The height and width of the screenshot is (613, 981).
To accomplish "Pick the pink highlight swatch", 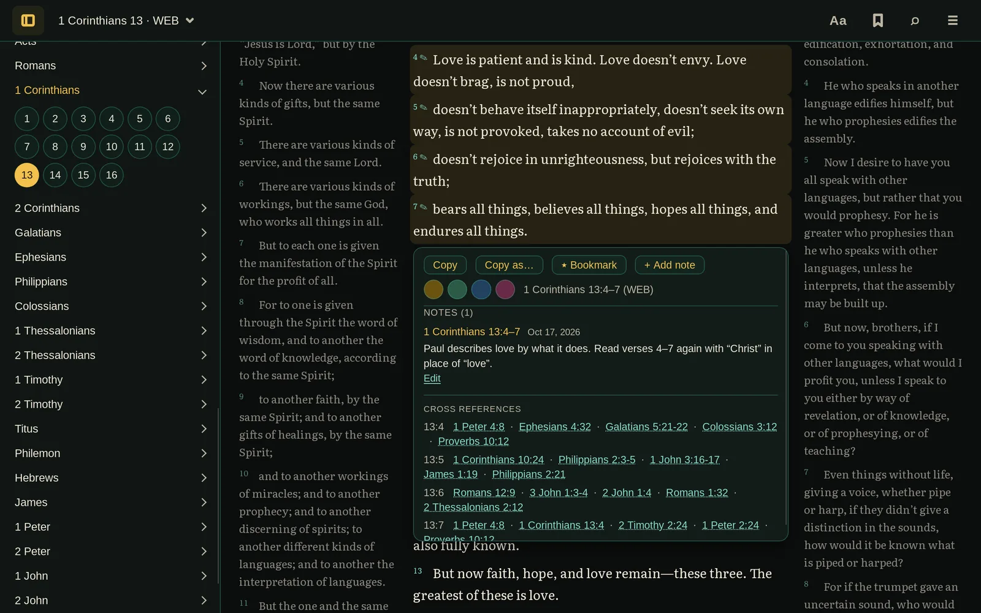I will [505, 289].
